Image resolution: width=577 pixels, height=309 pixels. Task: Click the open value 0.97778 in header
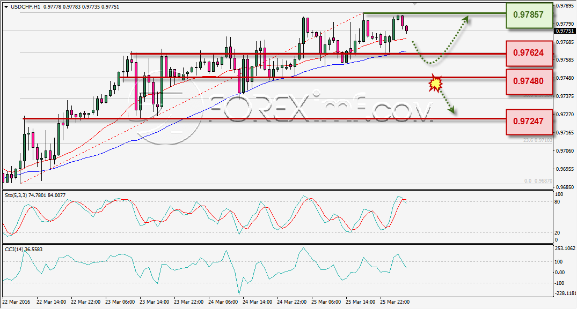[x=52, y=7]
